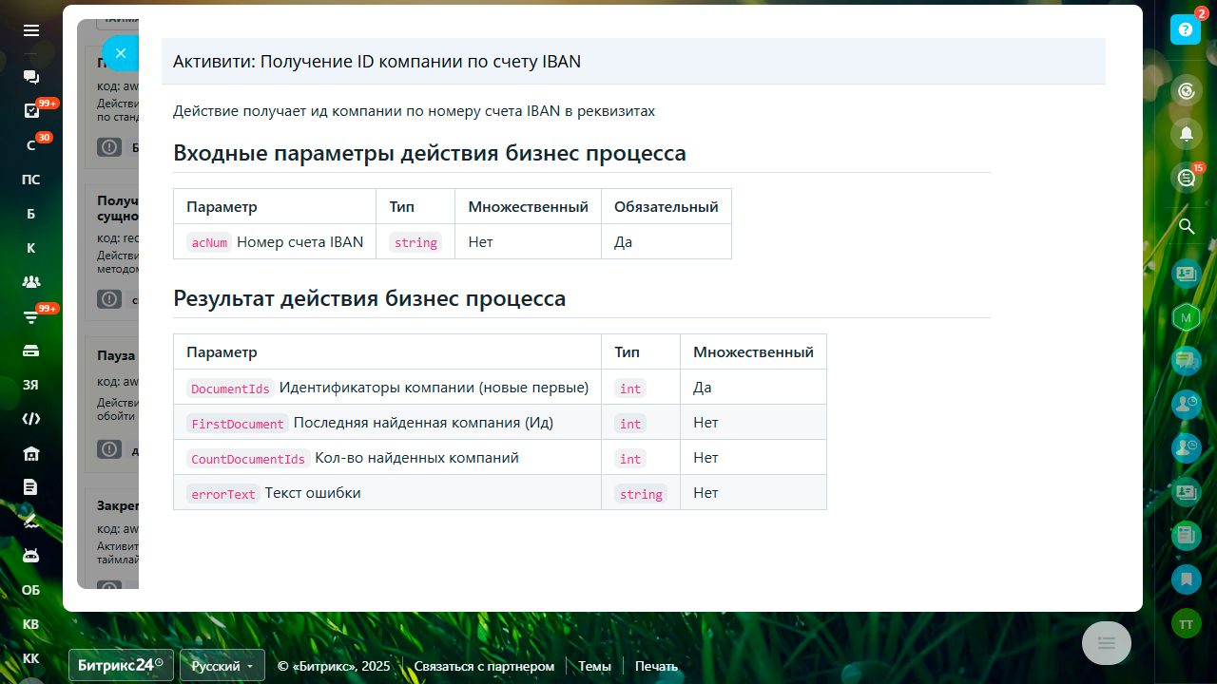Open the green M hexagon icon
Image resolution: width=1217 pixels, height=684 pixels.
[x=1186, y=317]
